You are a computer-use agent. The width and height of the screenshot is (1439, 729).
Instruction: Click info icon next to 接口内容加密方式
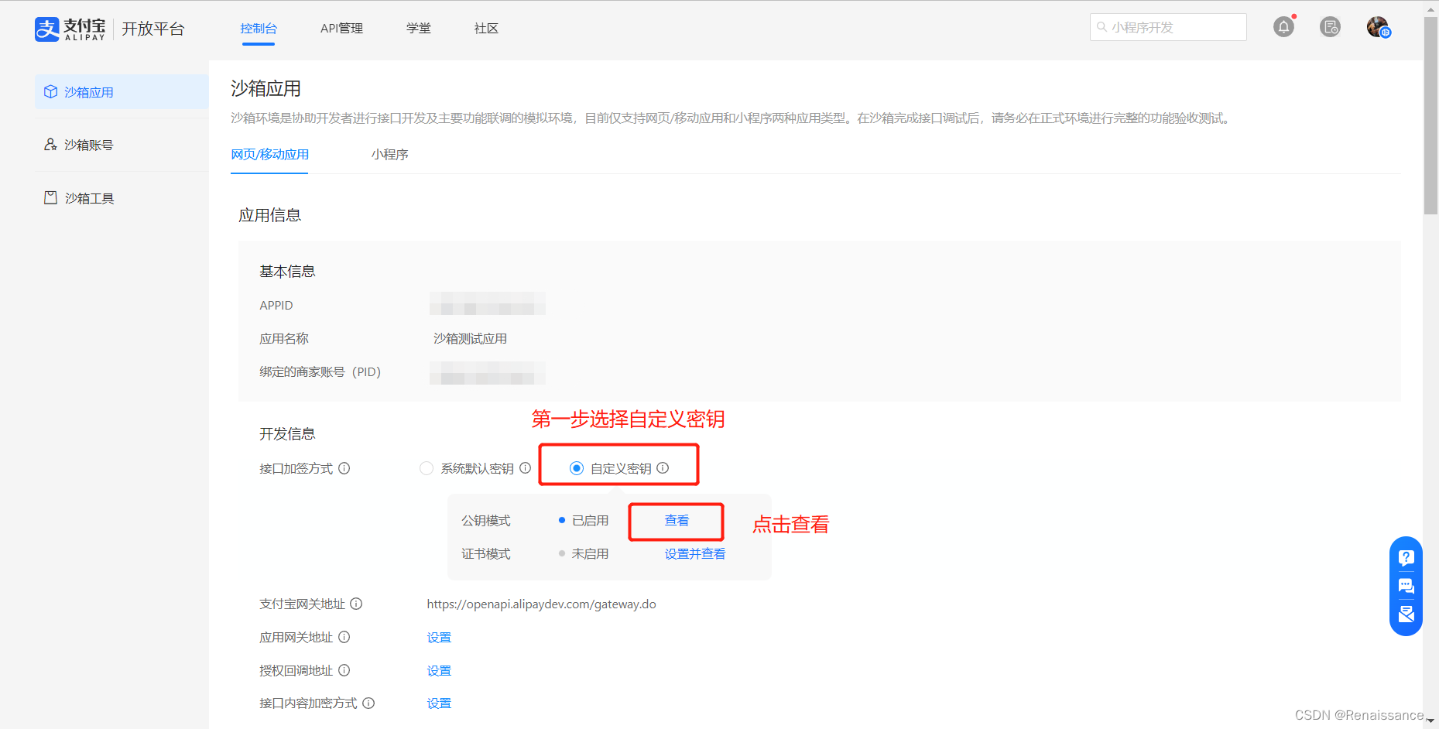pos(368,703)
